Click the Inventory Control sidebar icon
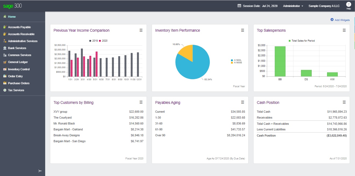The image size is (355, 176). (x=5, y=69)
